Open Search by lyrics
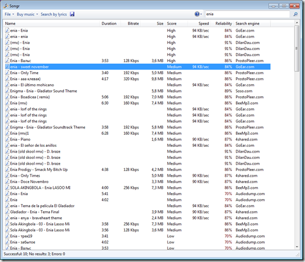Image resolution: width=305 pixels, height=262 pixels. tap(54, 14)
